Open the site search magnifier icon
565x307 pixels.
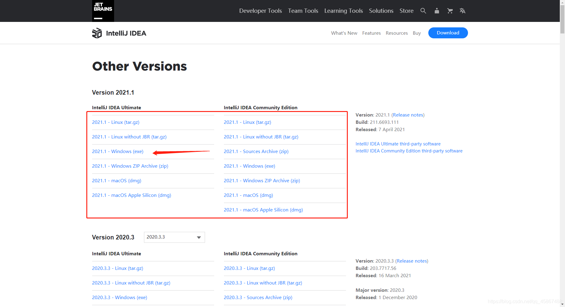[x=423, y=11]
